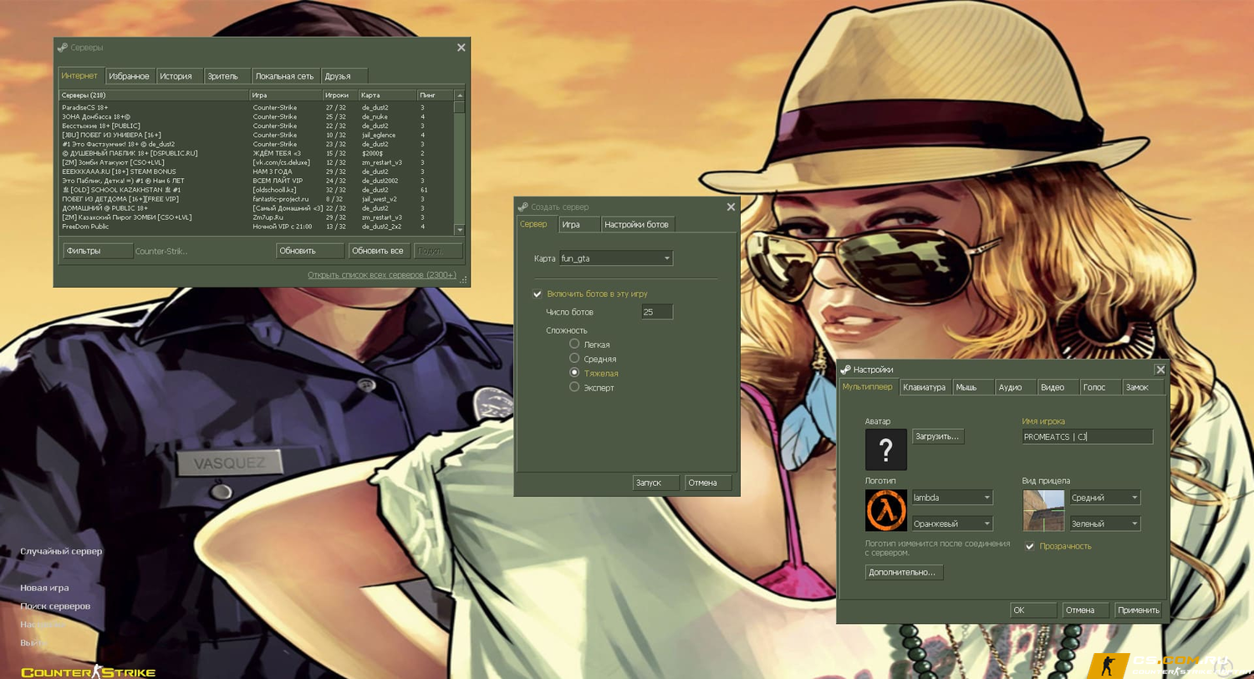This screenshot has width=1254, height=679.
Task: Close the Серверы window
Action: pyautogui.click(x=461, y=48)
